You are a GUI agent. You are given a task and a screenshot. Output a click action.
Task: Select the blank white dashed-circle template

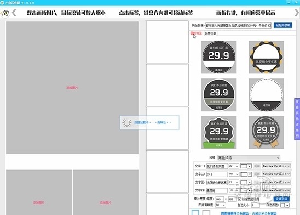[266, 95]
